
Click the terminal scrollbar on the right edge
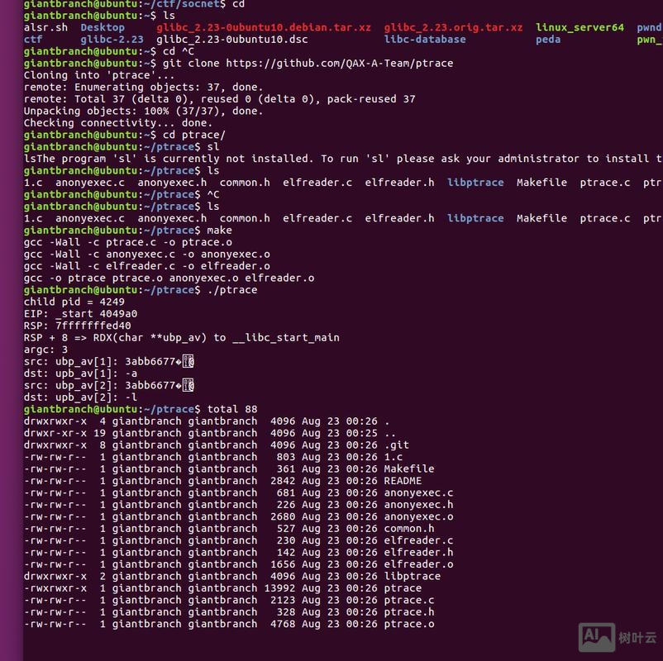(659, 330)
